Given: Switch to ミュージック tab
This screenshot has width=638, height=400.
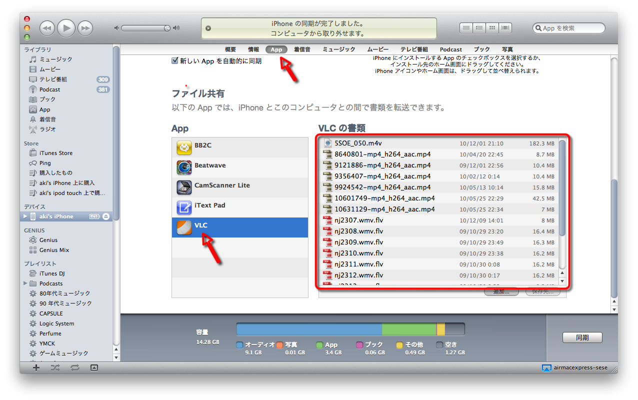Looking at the screenshot, I should (x=339, y=49).
